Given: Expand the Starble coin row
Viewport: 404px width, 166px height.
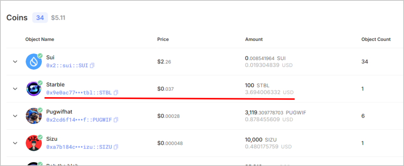Looking at the screenshot, I should [15, 89].
